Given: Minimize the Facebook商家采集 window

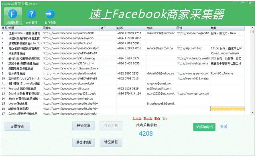Looking at the screenshot, I should 236,4.
